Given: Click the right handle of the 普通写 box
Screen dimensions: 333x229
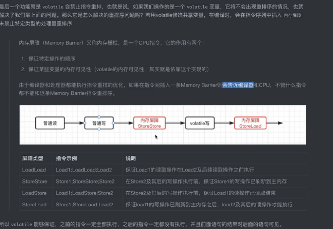Looking at the screenshot, I should [x=113, y=123].
